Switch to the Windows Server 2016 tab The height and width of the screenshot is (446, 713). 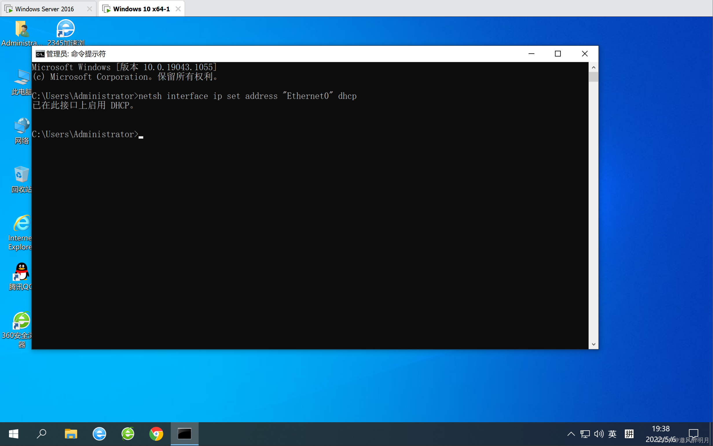pyautogui.click(x=49, y=9)
